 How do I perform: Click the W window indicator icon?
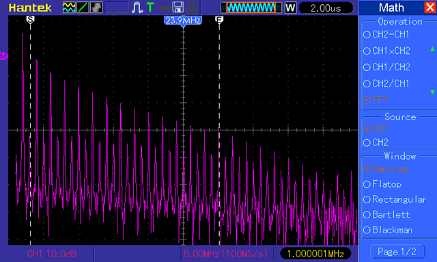(290, 8)
